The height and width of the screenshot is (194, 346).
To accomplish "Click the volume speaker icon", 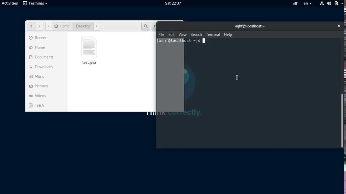I will pos(329,3).
